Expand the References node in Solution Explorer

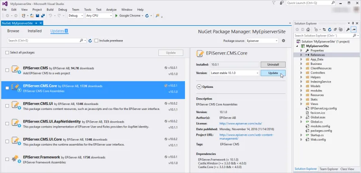pos(301,55)
